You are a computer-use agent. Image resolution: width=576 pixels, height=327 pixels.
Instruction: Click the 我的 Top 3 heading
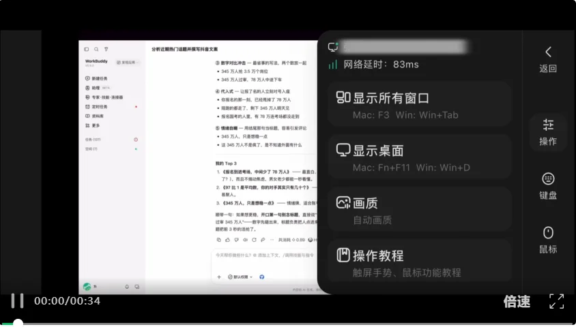[226, 163]
